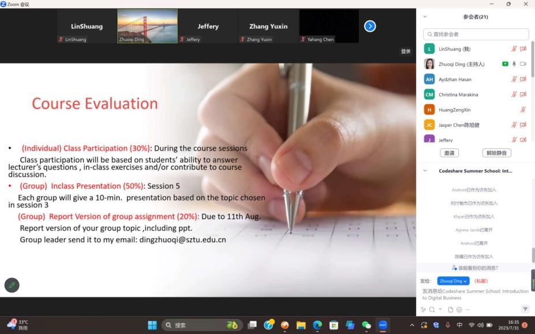Screen dimensions: 535x334
Task: Open WeChat from the taskbar
Action: 366,325
